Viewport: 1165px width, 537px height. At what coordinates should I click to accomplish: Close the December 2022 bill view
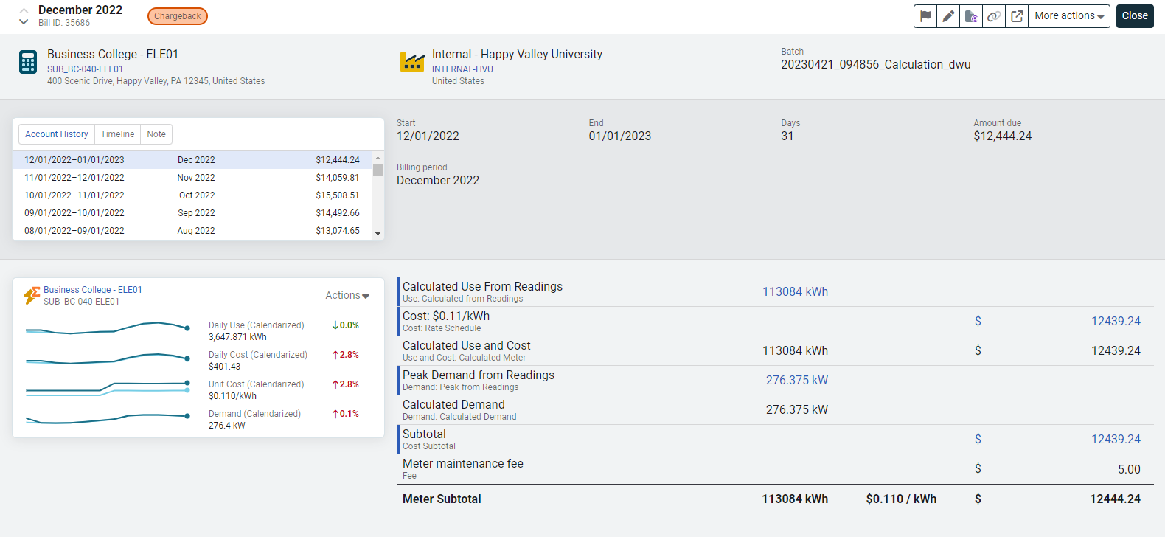(x=1135, y=16)
